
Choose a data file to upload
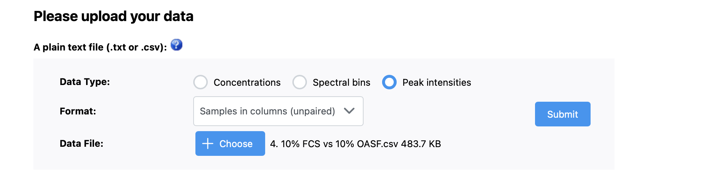tap(230, 143)
